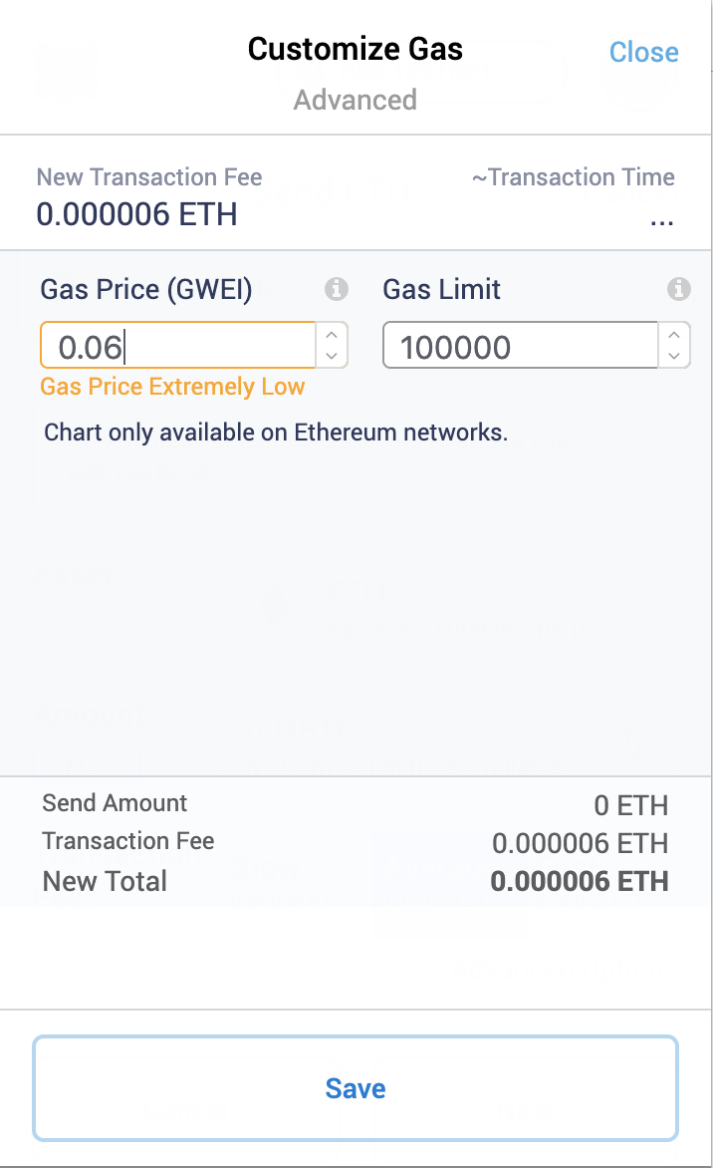
Task: Click the New Transaction Fee value
Action: coord(136,214)
